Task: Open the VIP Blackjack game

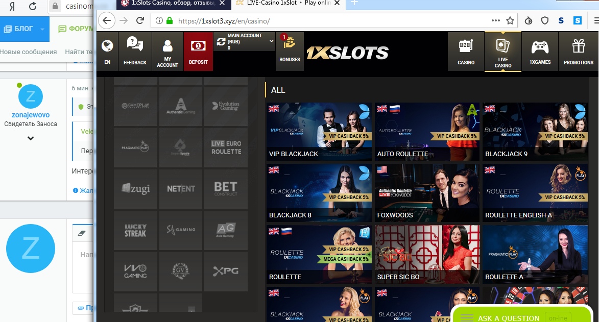Action: 319,131
